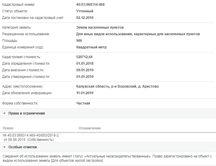Image resolution: width=216 pixels, height=166 pixels.
Task: Select the Право column header
Action: (x=8, y=128)
